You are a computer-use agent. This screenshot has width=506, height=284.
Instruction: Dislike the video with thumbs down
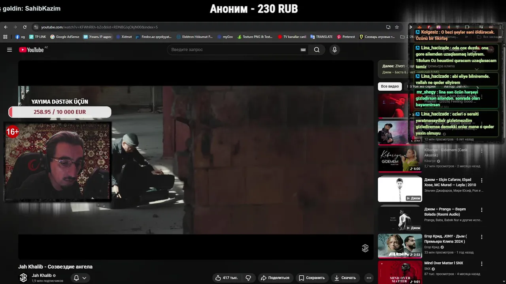click(249, 278)
